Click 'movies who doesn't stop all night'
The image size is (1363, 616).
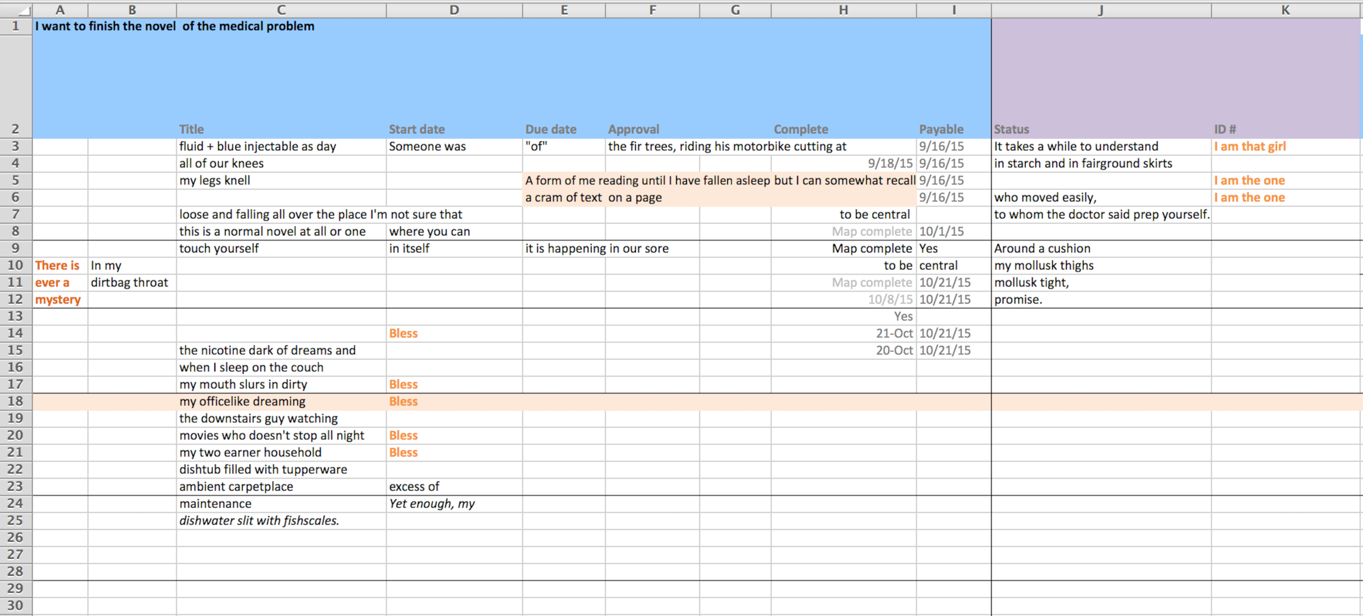coord(281,436)
